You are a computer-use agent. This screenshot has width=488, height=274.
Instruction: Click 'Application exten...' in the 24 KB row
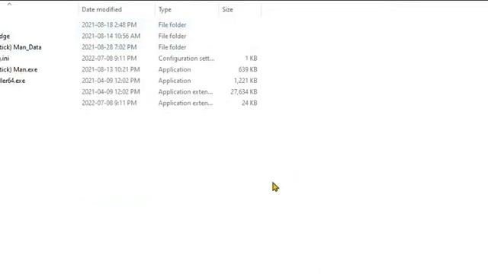click(186, 104)
